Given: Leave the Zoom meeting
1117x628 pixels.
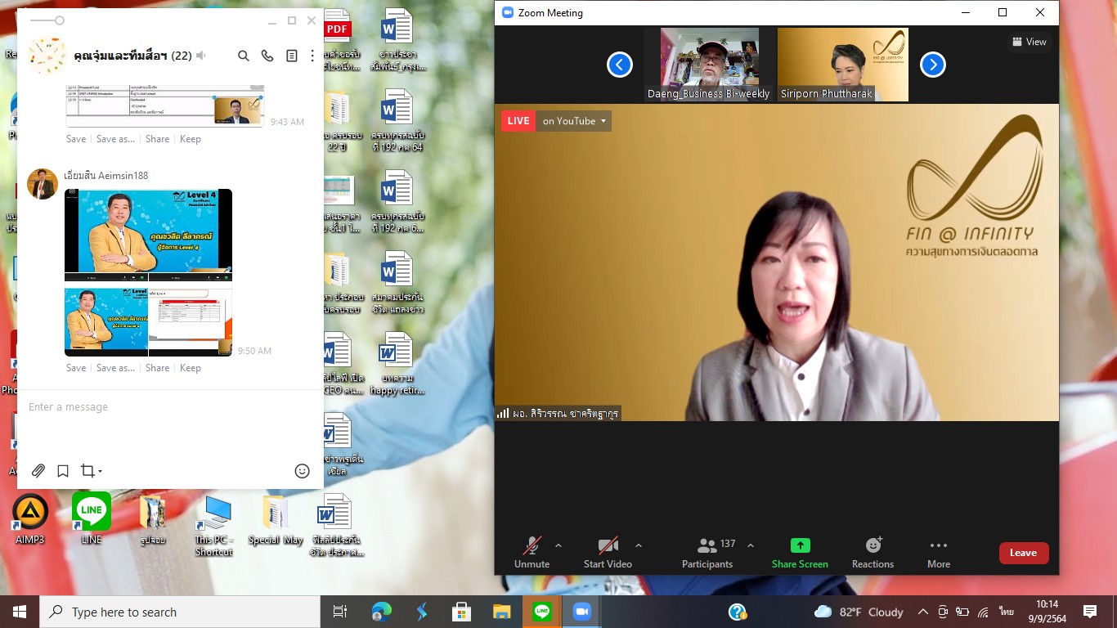Looking at the screenshot, I should coord(1023,553).
